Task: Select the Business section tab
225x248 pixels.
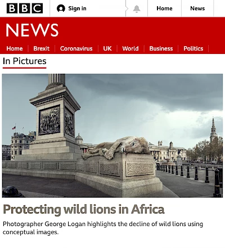Action: pos(161,48)
